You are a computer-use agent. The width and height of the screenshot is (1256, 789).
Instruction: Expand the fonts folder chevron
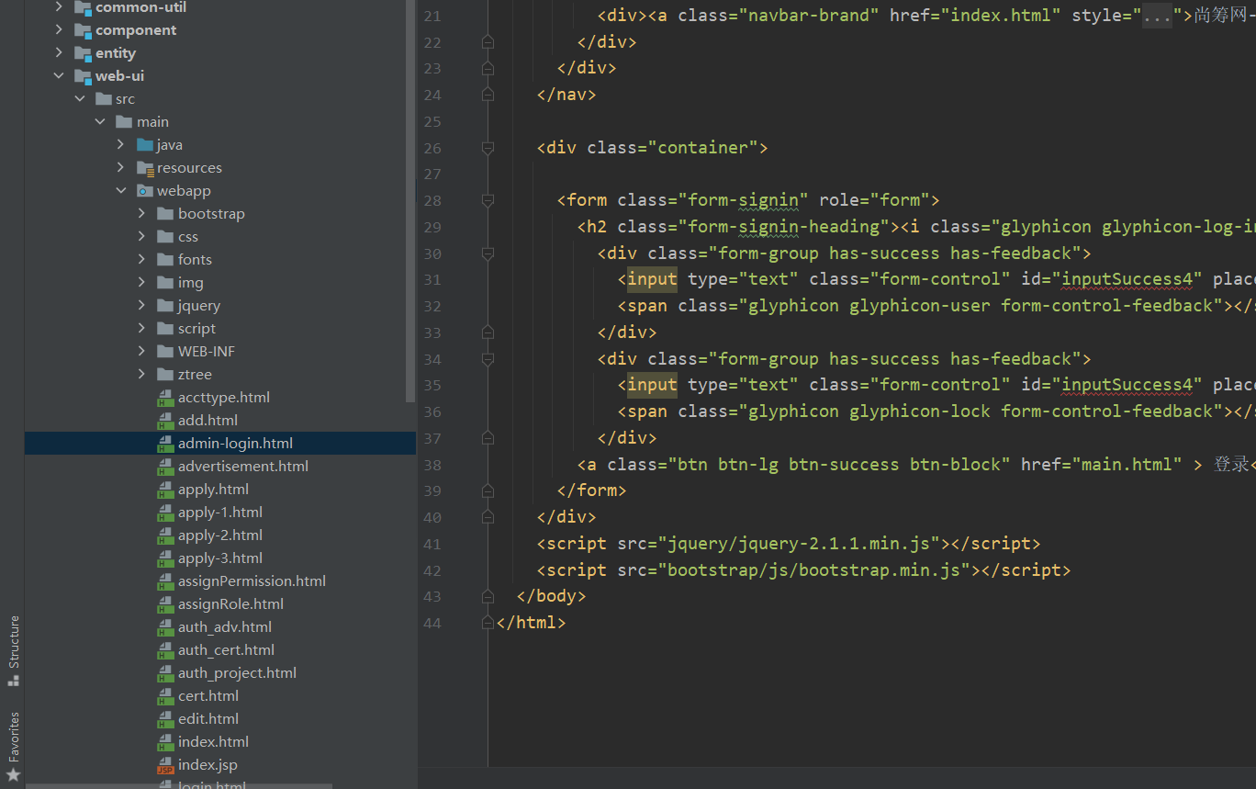(x=141, y=260)
